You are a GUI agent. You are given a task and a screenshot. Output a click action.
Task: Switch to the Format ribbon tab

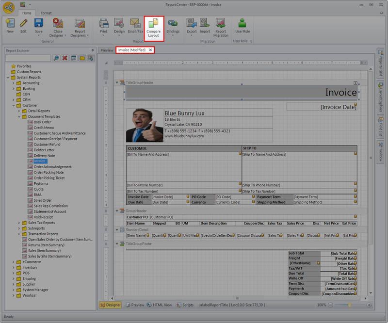(x=46, y=13)
